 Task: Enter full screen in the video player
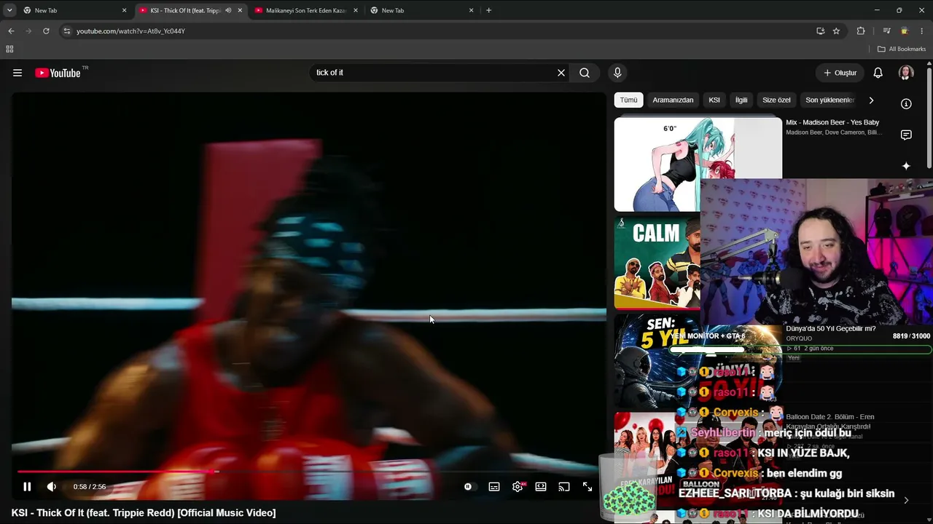click(x=587, y=487)
